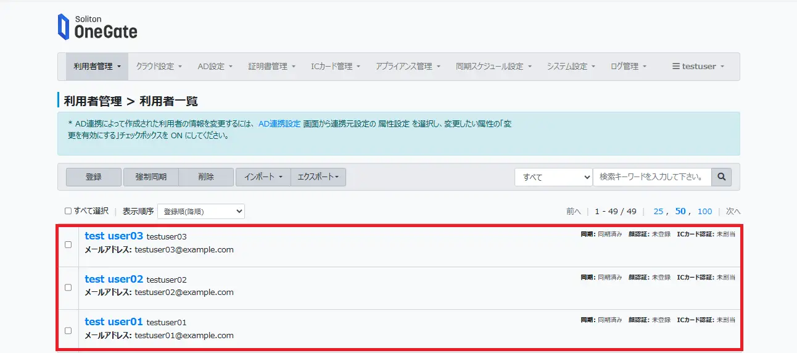
Task: Select the test user02 row checkbox
Action: [x=68, y=288]
